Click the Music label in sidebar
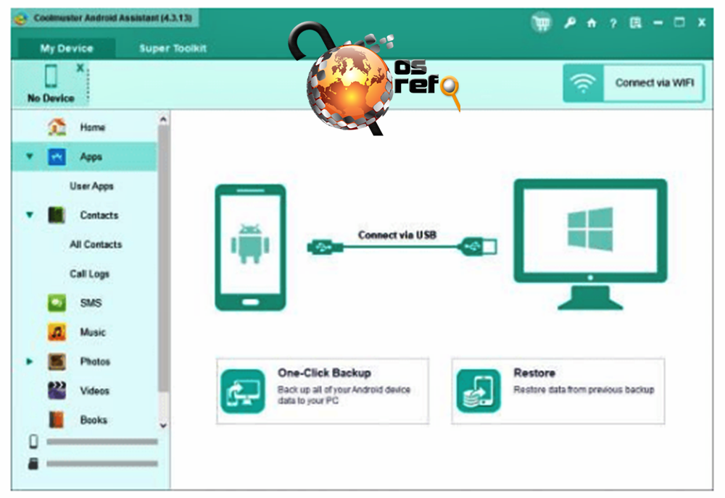This screenshot has height=498, width=725. 93,332
